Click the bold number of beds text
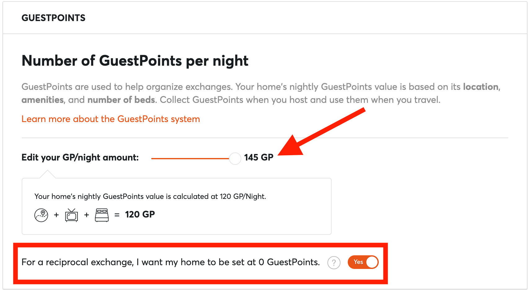Image resolution: width=530 pixels, height=290 pixels. coord(121,100)
